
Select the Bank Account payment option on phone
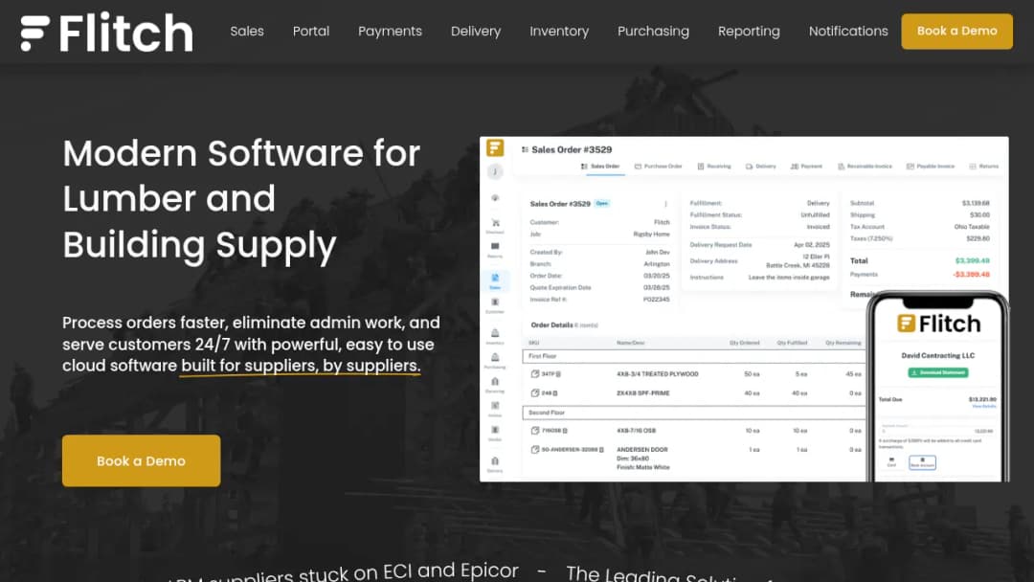pyautogui.click(x=922, y=462)
